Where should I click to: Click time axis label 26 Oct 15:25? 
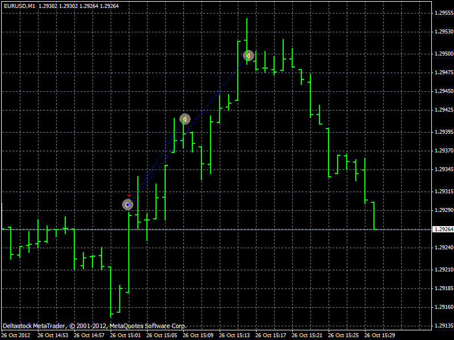(343, 335)
